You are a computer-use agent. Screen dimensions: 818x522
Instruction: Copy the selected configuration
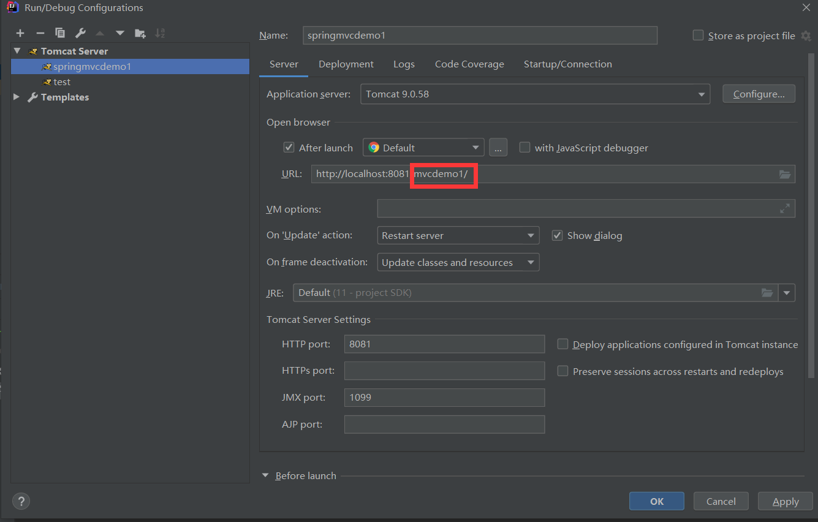click(60, 33)
